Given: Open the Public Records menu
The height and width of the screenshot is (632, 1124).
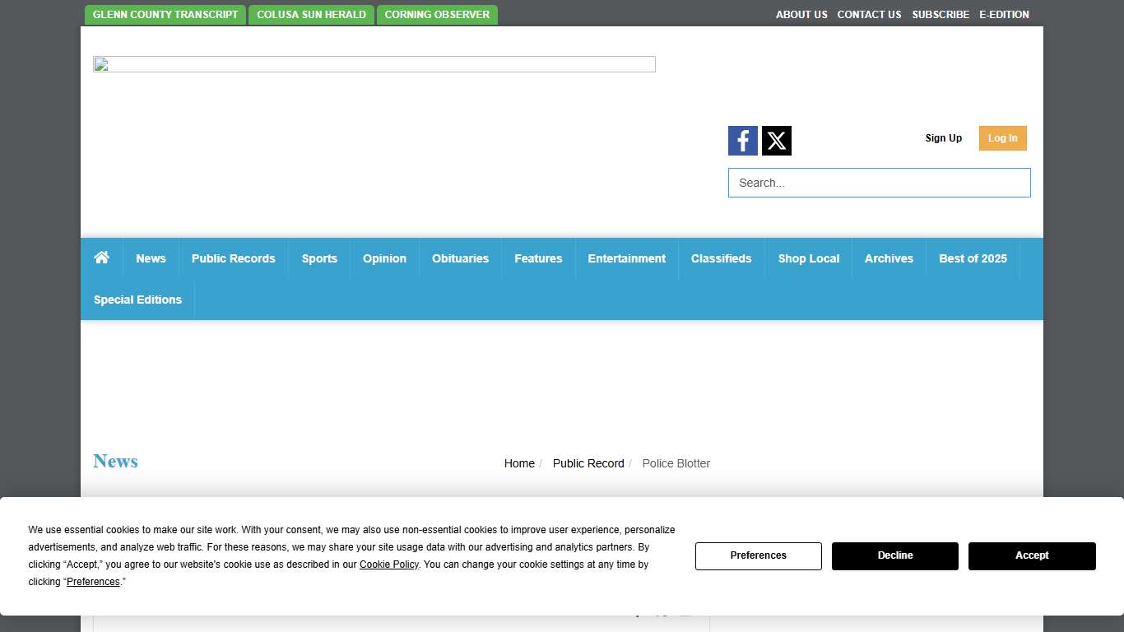Looking at the screenshot, I should click(233, 258).
